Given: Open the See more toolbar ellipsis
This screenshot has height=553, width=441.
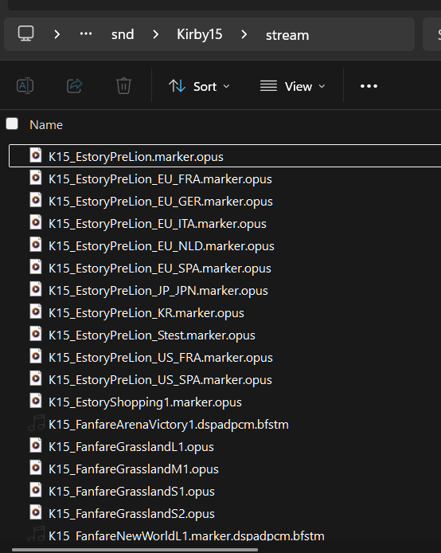Looking at the screenshot, I should (369, 86).
